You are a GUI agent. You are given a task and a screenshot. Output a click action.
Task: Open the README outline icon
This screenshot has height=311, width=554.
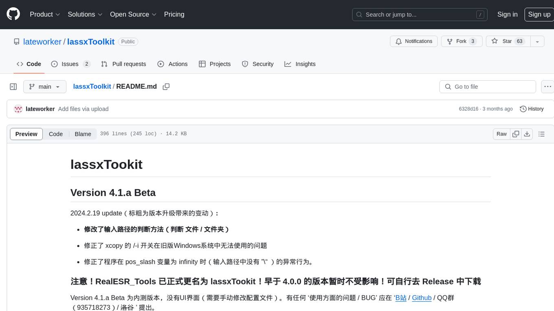[x=541, y=134]
